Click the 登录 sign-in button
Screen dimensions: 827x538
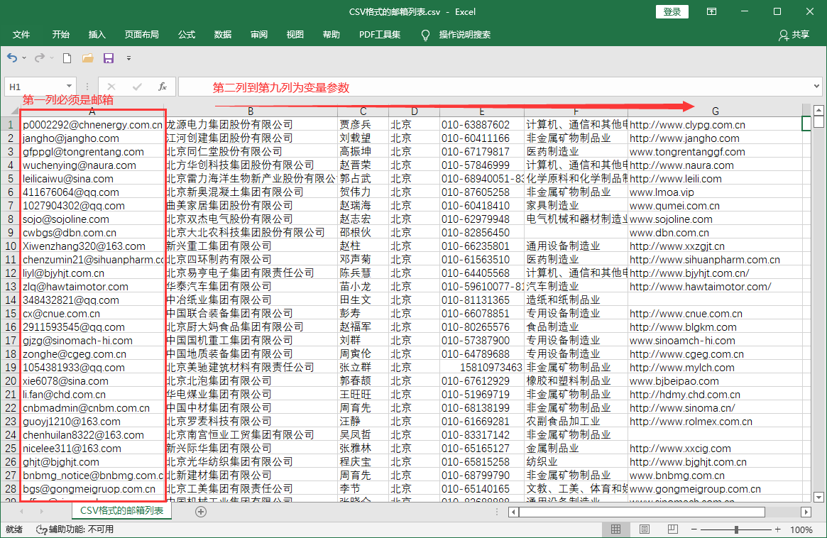click(672, 11)
